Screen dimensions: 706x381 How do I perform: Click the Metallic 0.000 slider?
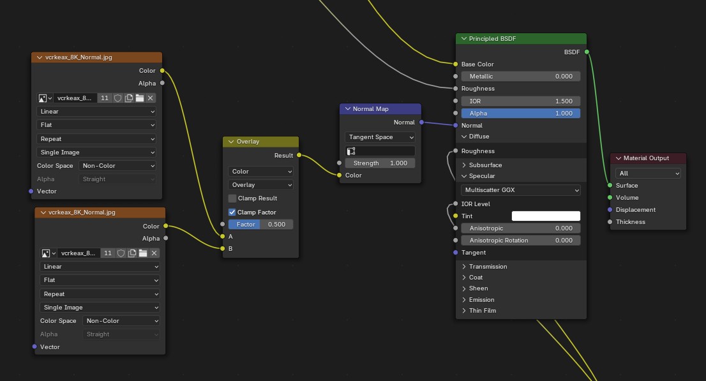coord(521,77)
